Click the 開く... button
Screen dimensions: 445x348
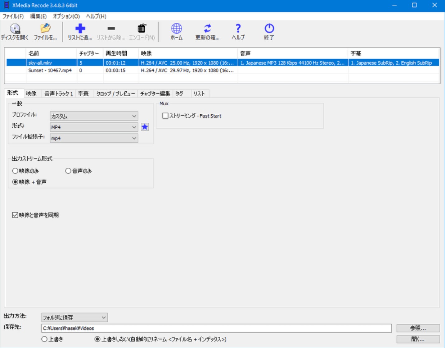point(418,339)
